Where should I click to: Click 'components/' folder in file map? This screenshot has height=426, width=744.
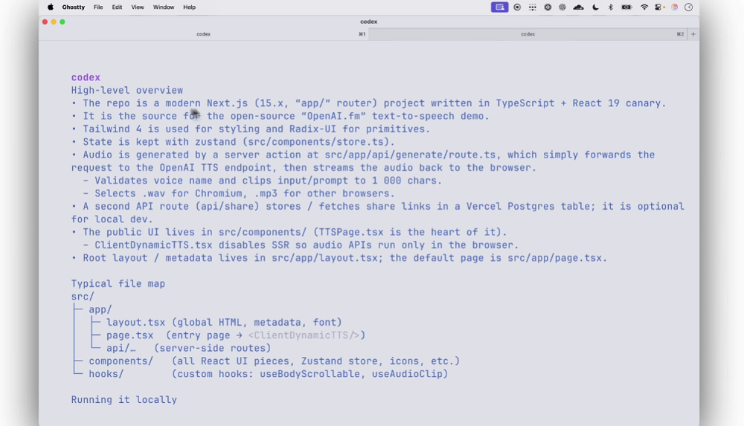pos(121,361)
